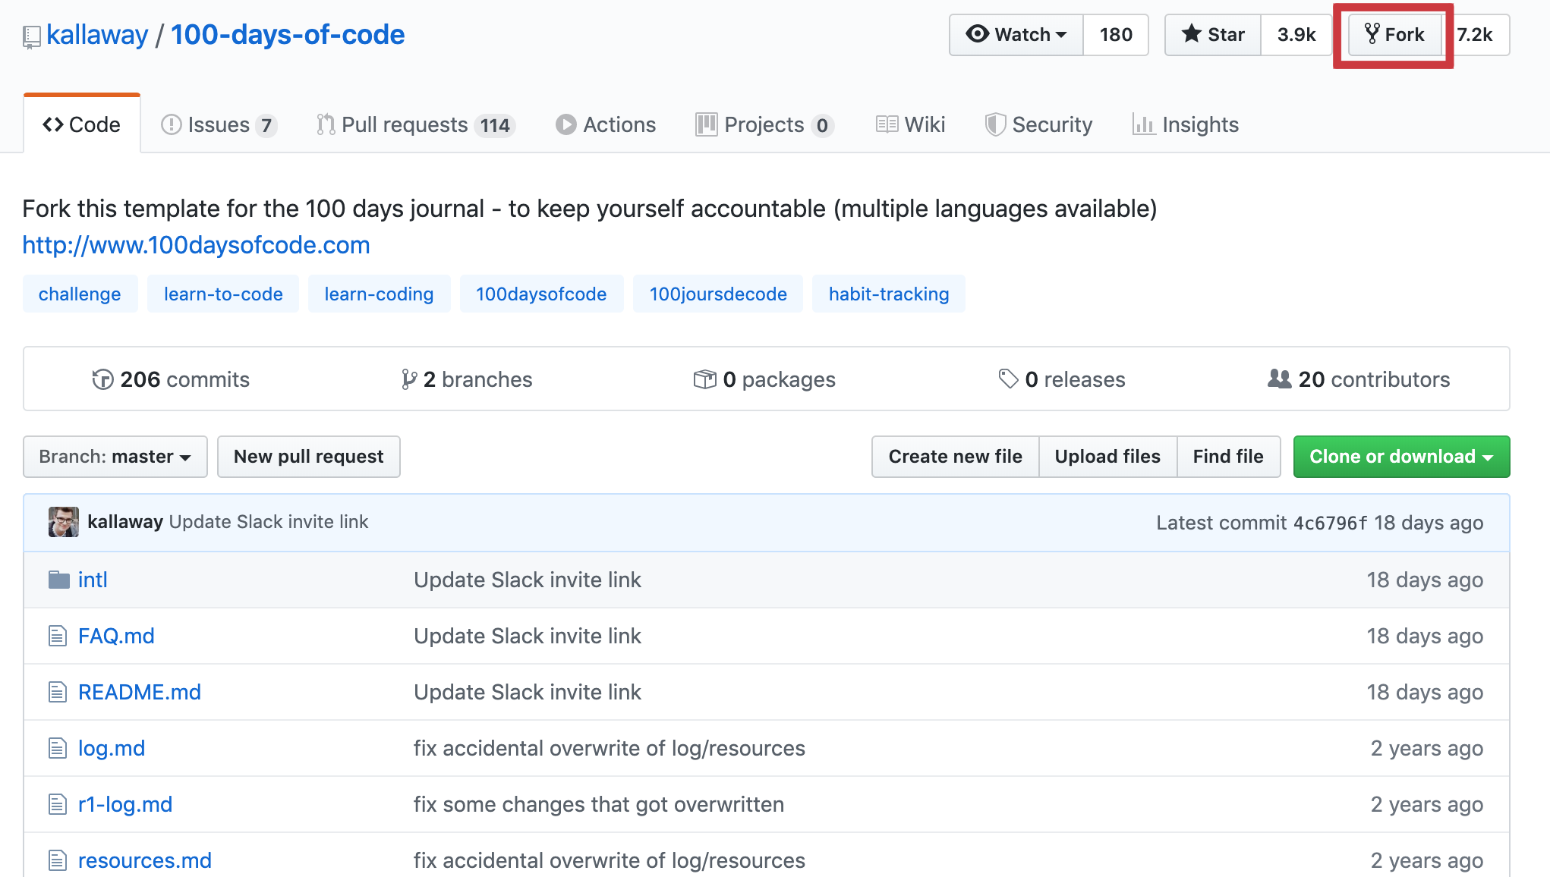Open the r1-log.md file
Viewport: 1550px width, 877px height.
[125, 804]
